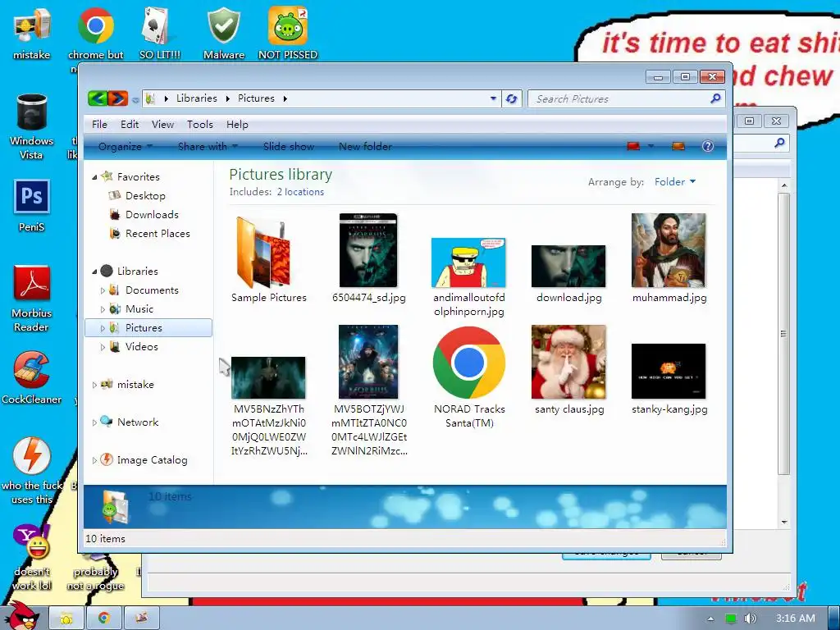Open the 'chrome but' desktop shortcut
Image resolution: width=840 pixels, height=630 pixels.
(95, 34)
